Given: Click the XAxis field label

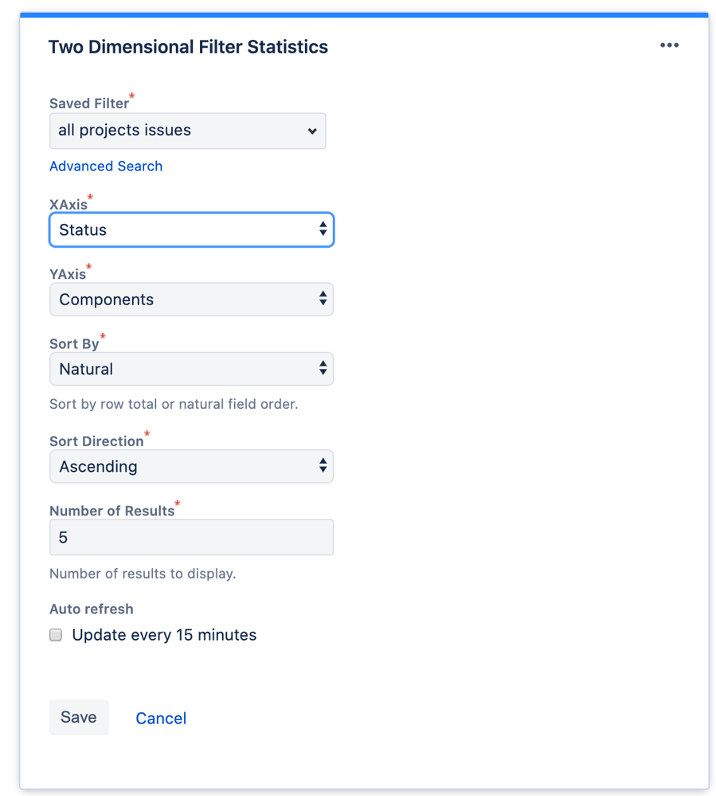Looking at the screenshot, I should (x=68, y=205).
